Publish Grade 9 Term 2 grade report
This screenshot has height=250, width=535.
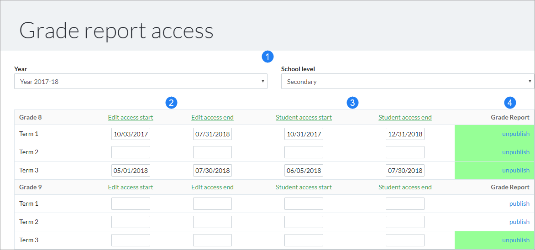(x=519, y=222)
